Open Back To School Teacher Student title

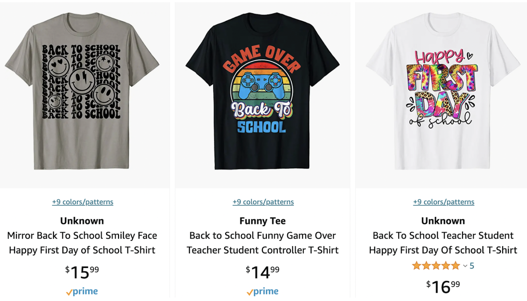coord(443,243)
